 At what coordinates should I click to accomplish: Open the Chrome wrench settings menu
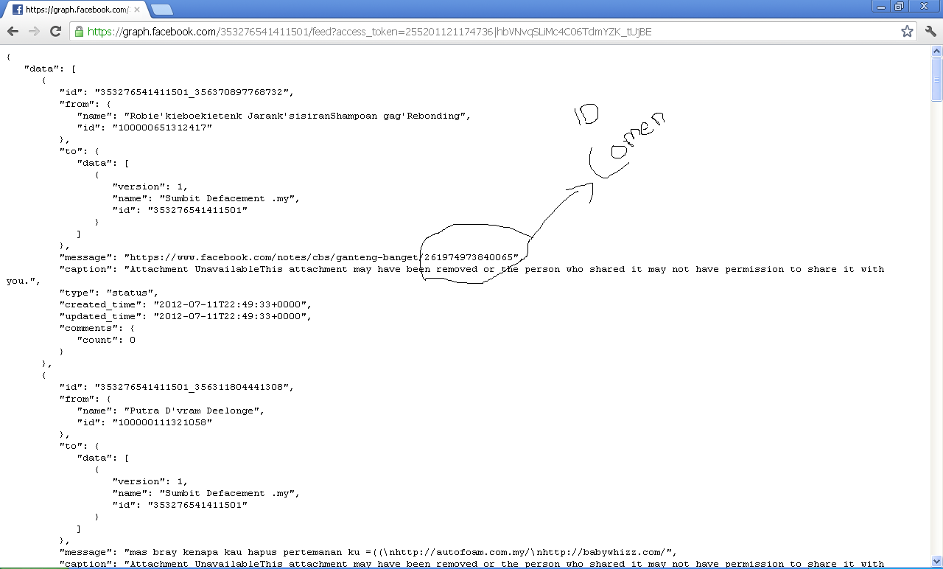coord(930,32)
